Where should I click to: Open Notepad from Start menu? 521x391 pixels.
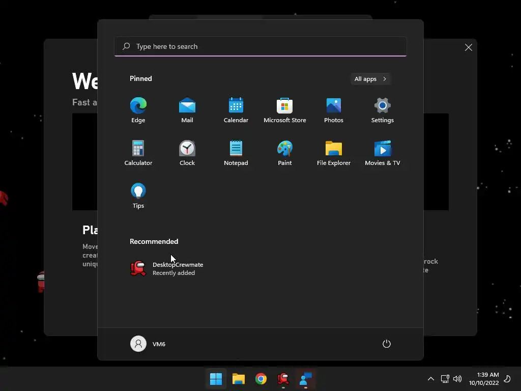[236, 153]
